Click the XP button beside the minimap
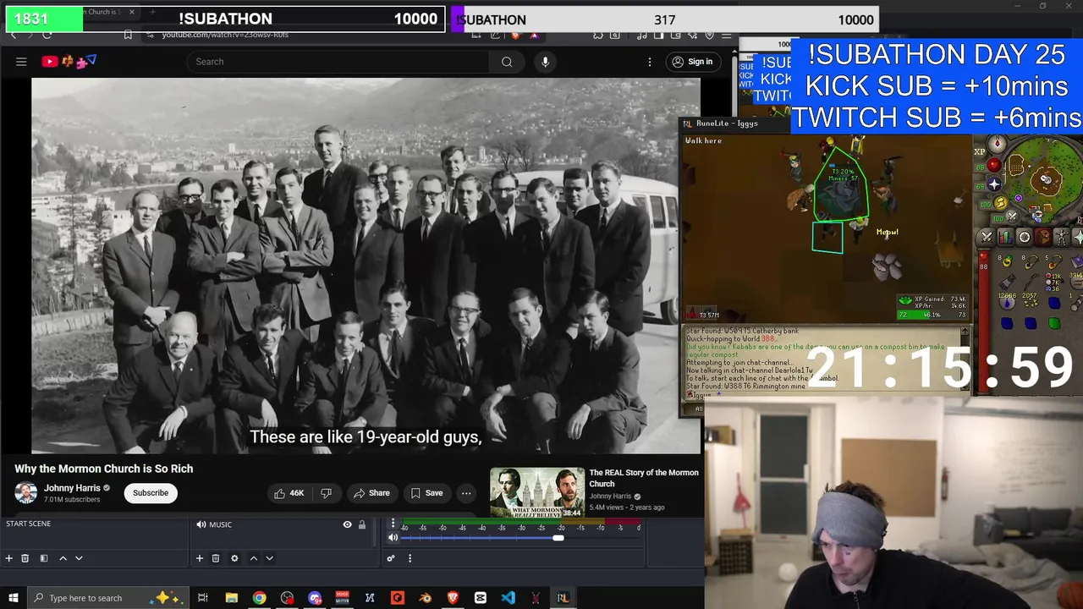This screenshot has height=609, width=1083. (980, 152)
